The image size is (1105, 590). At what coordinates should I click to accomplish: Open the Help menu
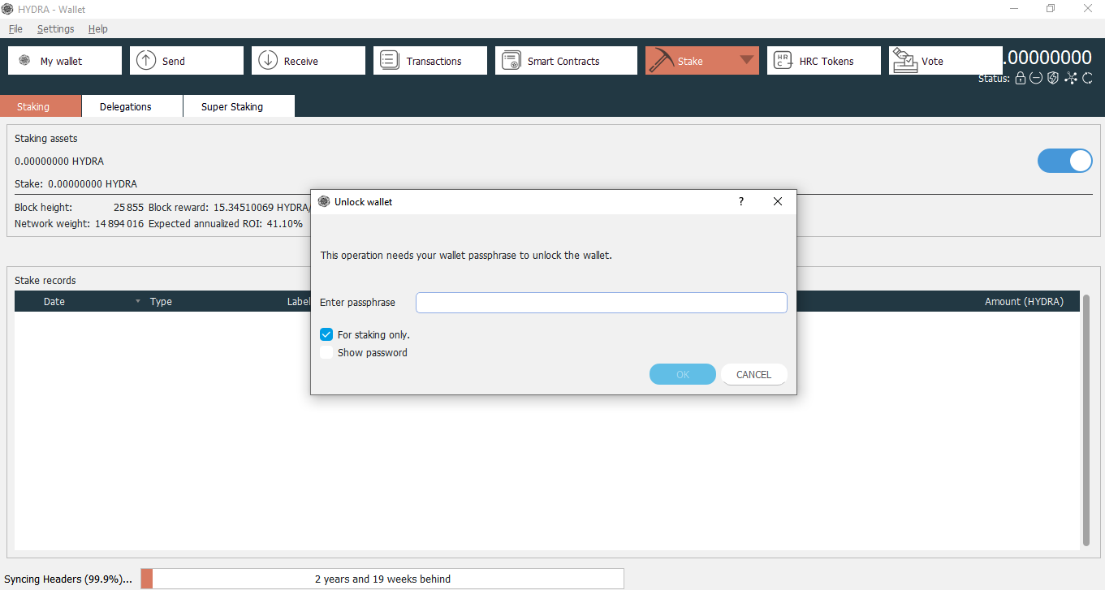pos(97,28)
